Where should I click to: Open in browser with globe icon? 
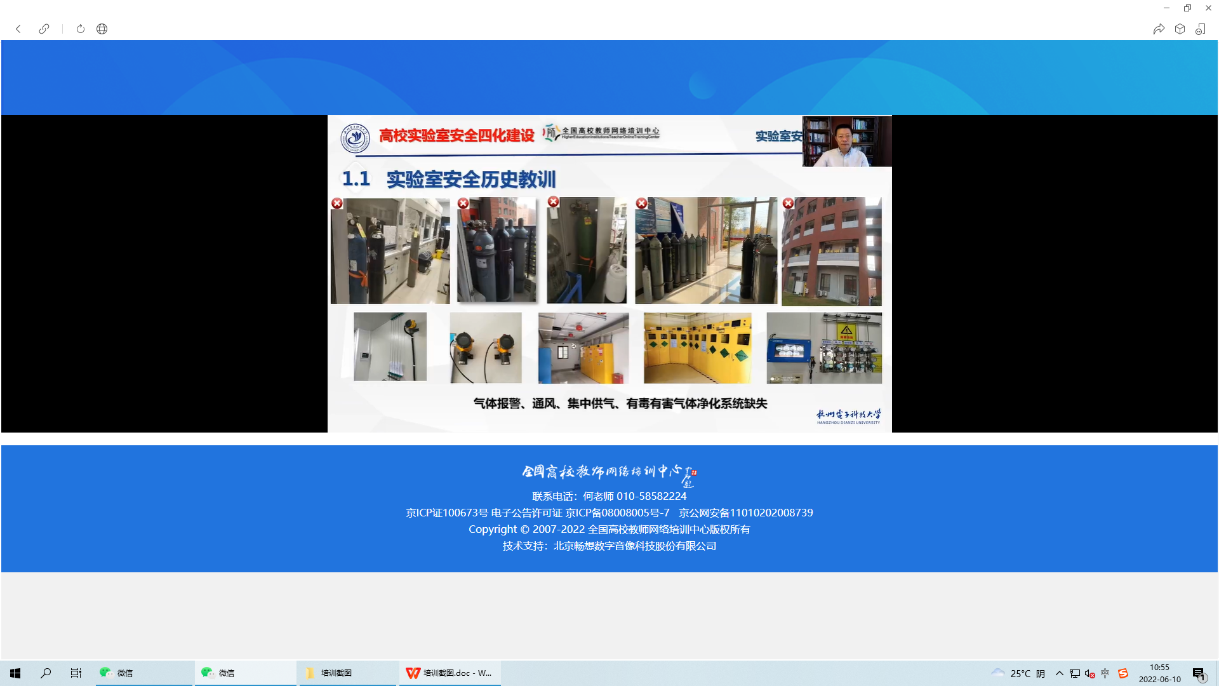[x=102, y=29]
